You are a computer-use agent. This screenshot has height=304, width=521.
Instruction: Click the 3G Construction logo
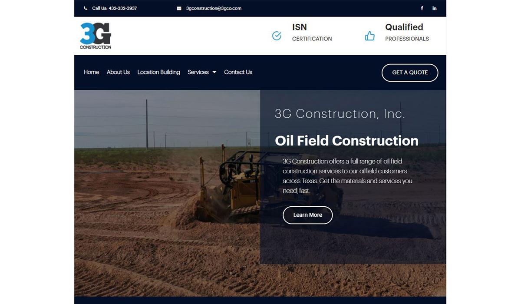(96, 36)
